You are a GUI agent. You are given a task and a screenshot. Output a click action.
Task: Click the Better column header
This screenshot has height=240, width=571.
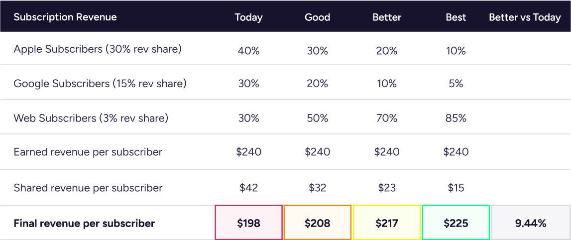point(387,17)
